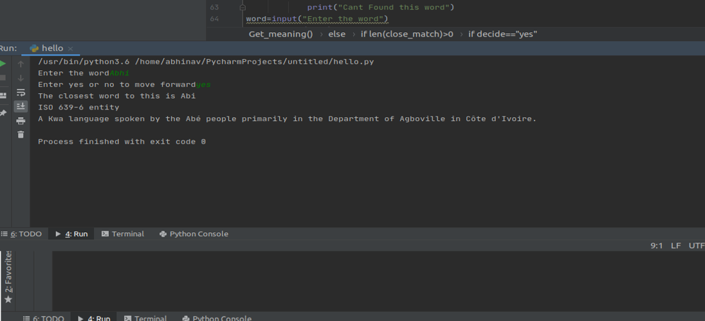Click the fold marker beside line 63
Viewport: 705px width, 321px height.
click(243, 8)
